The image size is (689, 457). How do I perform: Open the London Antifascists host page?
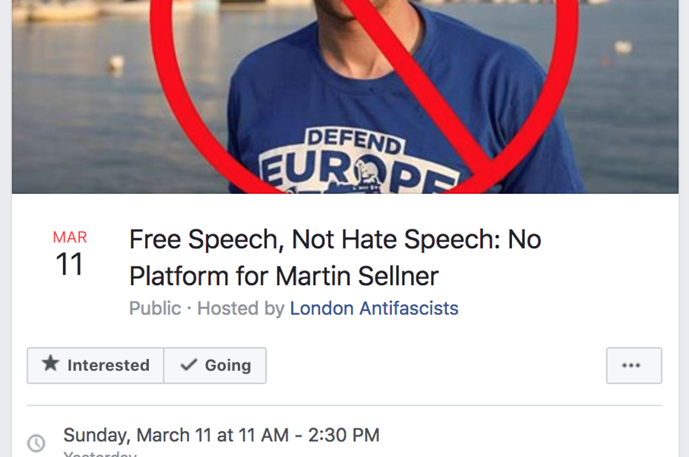click(374, 308)
